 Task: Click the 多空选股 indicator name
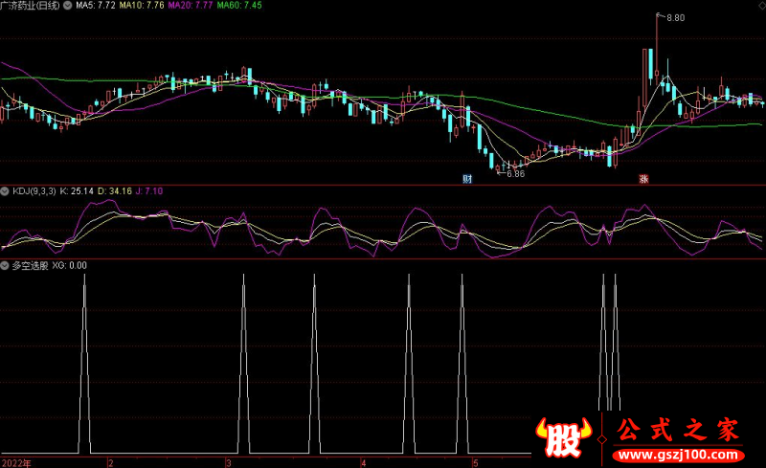coord(30,265)
